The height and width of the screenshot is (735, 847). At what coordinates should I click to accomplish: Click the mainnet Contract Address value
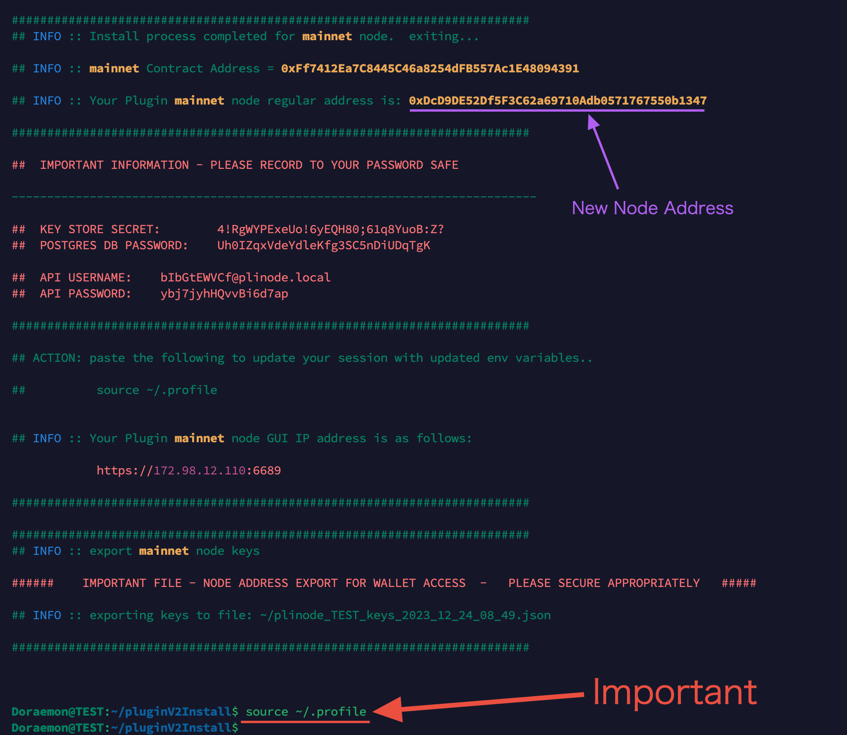click(430, 68)
